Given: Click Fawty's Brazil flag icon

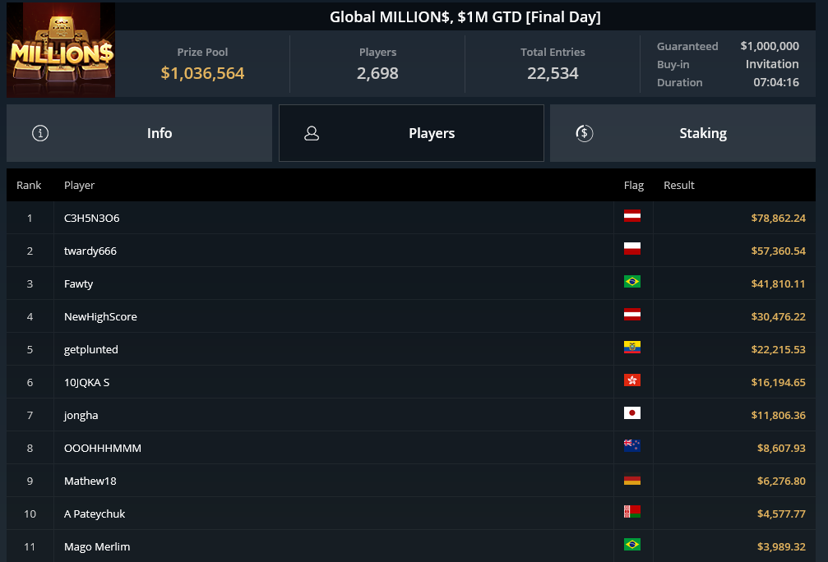Looking at the screenshot, I should [632, 281].
